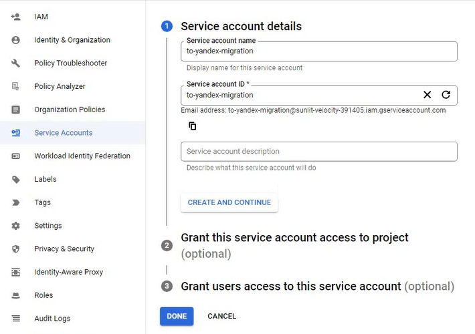Select Audit Logs in navigation
475x334 pixels.
[x=52, y=319]
